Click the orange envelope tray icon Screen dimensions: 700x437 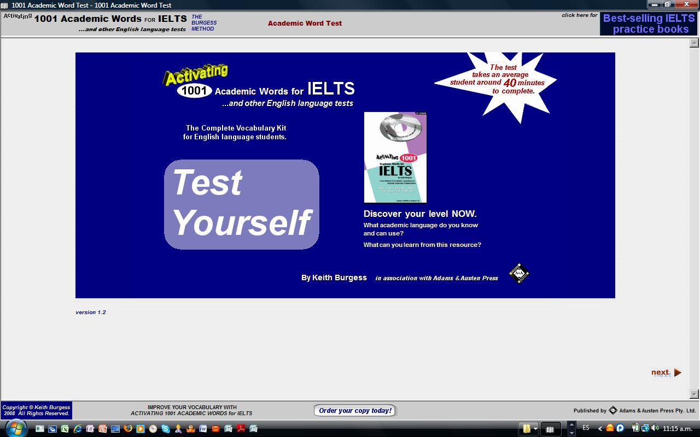pos(610,428)
